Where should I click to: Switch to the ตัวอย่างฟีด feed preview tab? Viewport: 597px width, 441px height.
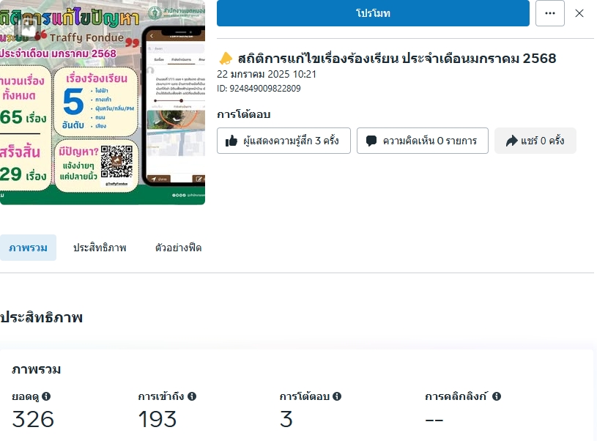178,248
